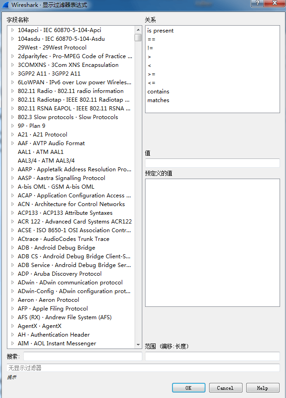Expand the 9P Plan 9 node
This screenshot has width=286, height=398.
(12, 125)
